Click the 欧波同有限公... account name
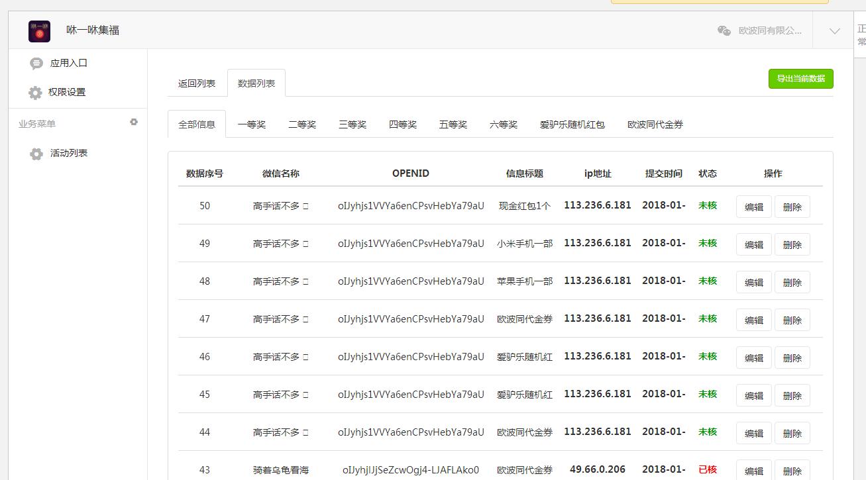This screenshot has width=866, height=480. (770, 30)
